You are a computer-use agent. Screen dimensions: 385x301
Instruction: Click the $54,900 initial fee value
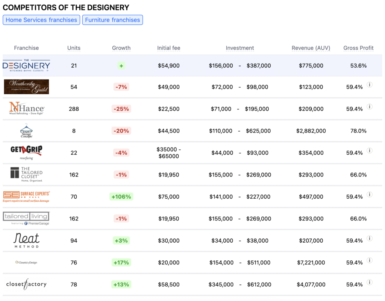pyautogui.click(x=169, y=65)
